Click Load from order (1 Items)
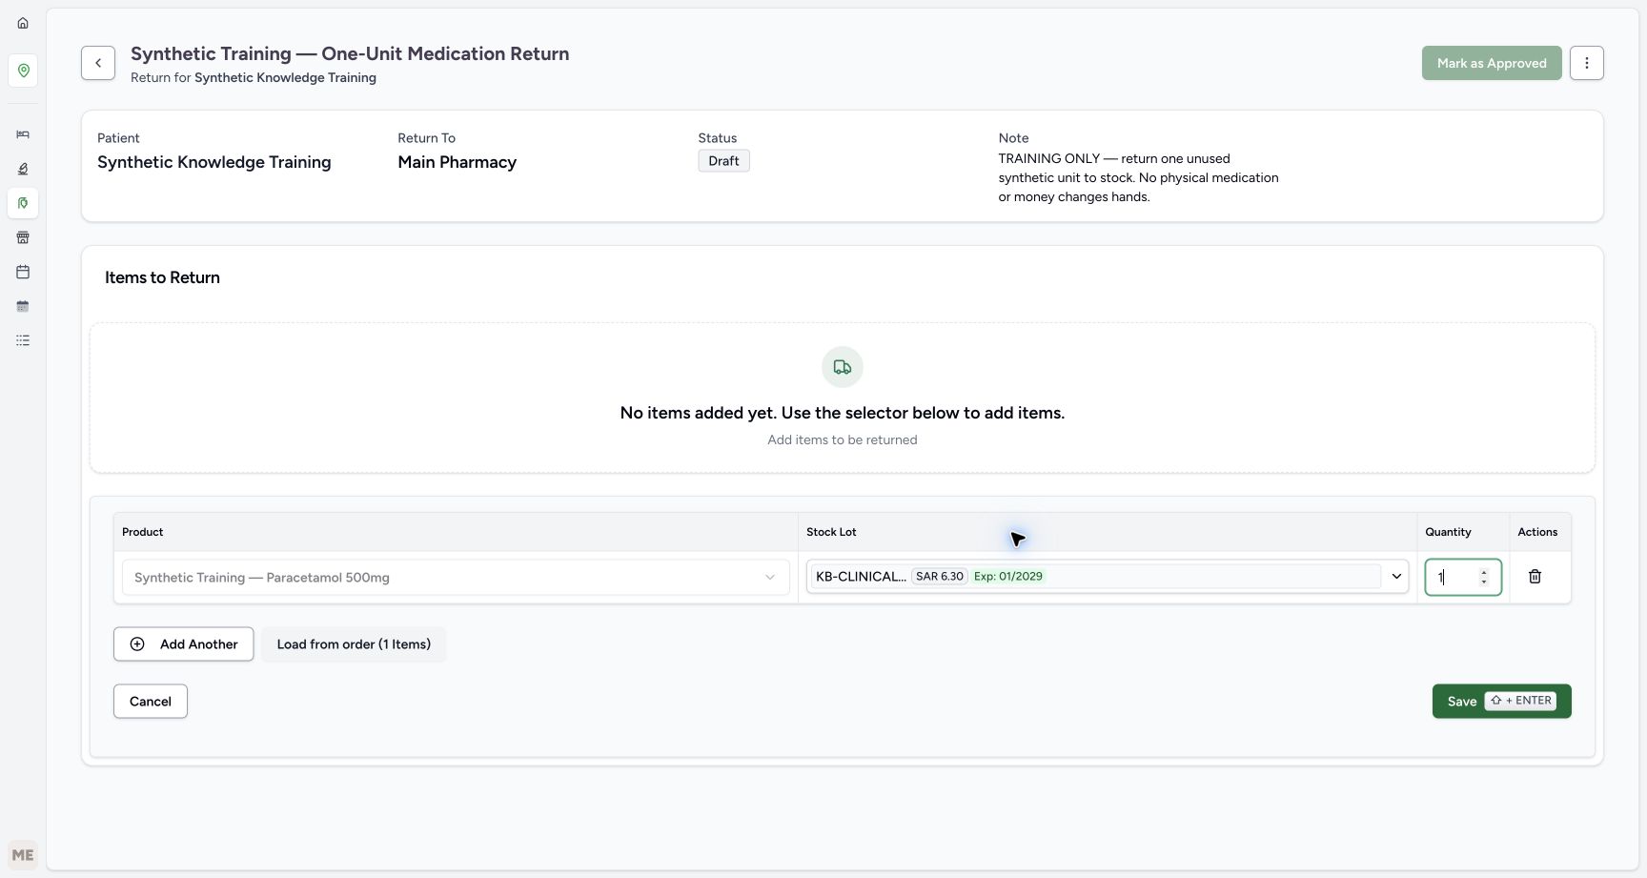This screenshot has height=878, width=1647. (x=354, y=644)
